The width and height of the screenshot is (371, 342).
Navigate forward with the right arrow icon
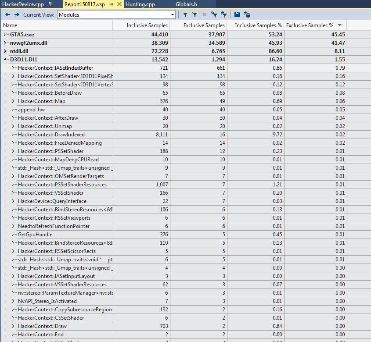tap(17, 14)
